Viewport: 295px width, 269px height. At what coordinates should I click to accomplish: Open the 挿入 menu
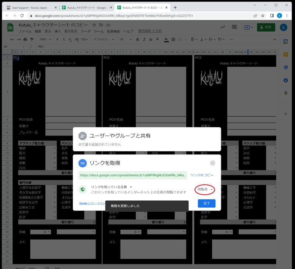click(58, 31)
